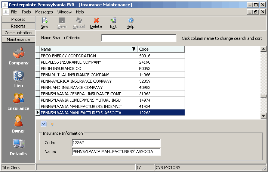268x172 pixels.
Task: Click the IV status bar entry
Action: 139,168
